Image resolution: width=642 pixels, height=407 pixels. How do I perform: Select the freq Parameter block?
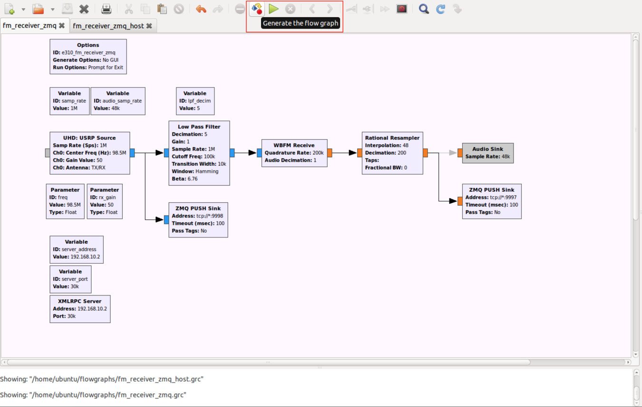[65, 201]
